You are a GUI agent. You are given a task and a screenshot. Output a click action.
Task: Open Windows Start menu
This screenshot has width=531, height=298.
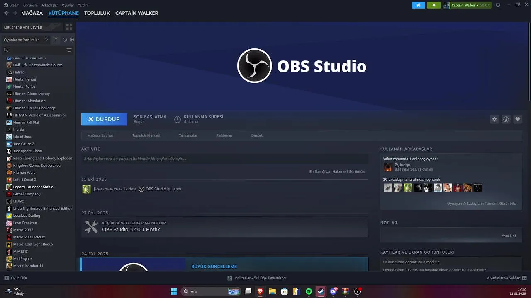point(174,291)
